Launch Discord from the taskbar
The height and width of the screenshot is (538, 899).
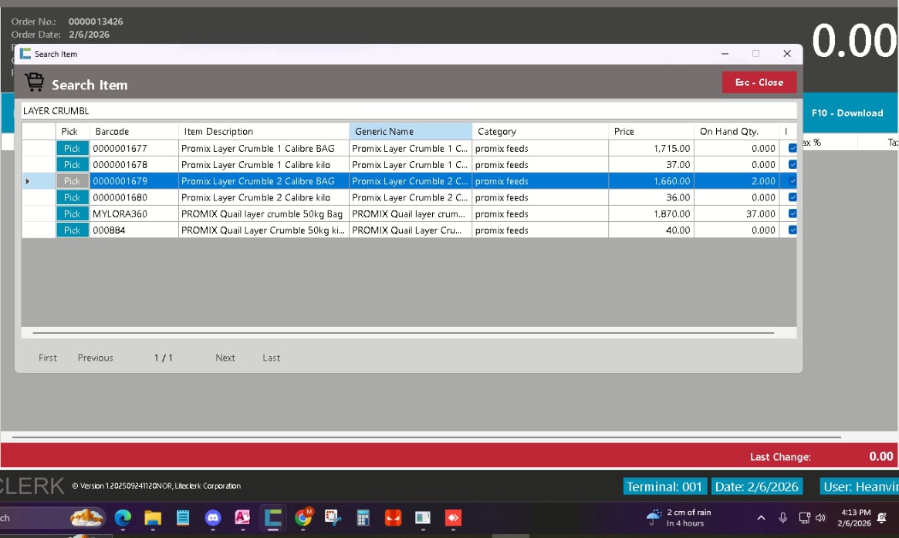coord(213,518)
